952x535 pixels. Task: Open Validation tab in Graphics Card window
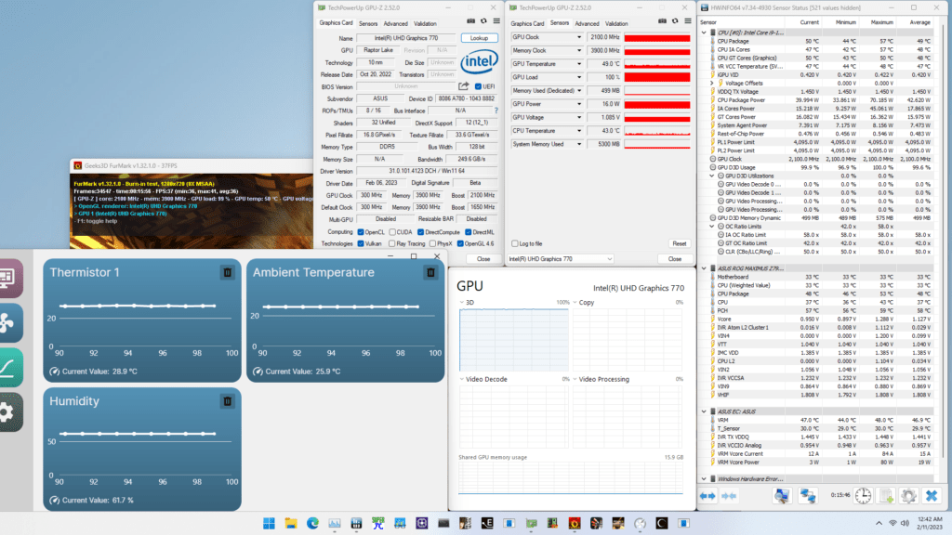[425, 23]
